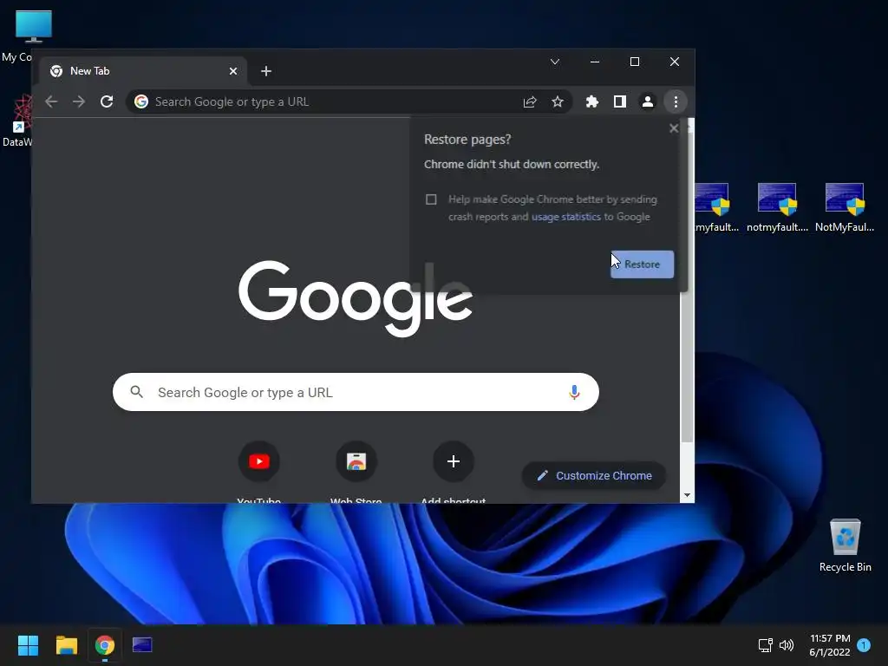The width and height of the screenshot is (888, 666).
Task: Click the Google logo on the page
Action: pyautogui.click(x=356, y=298)
